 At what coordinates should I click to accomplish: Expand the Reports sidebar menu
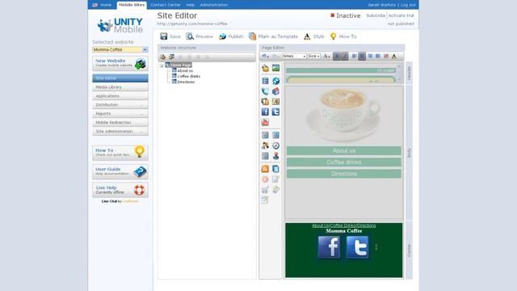pyautogui.click(x=120, y=113)
